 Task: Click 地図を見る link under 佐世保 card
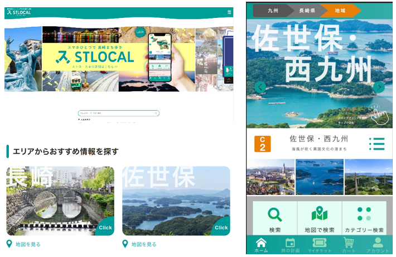pyautogui.click(x=144, y=244)
